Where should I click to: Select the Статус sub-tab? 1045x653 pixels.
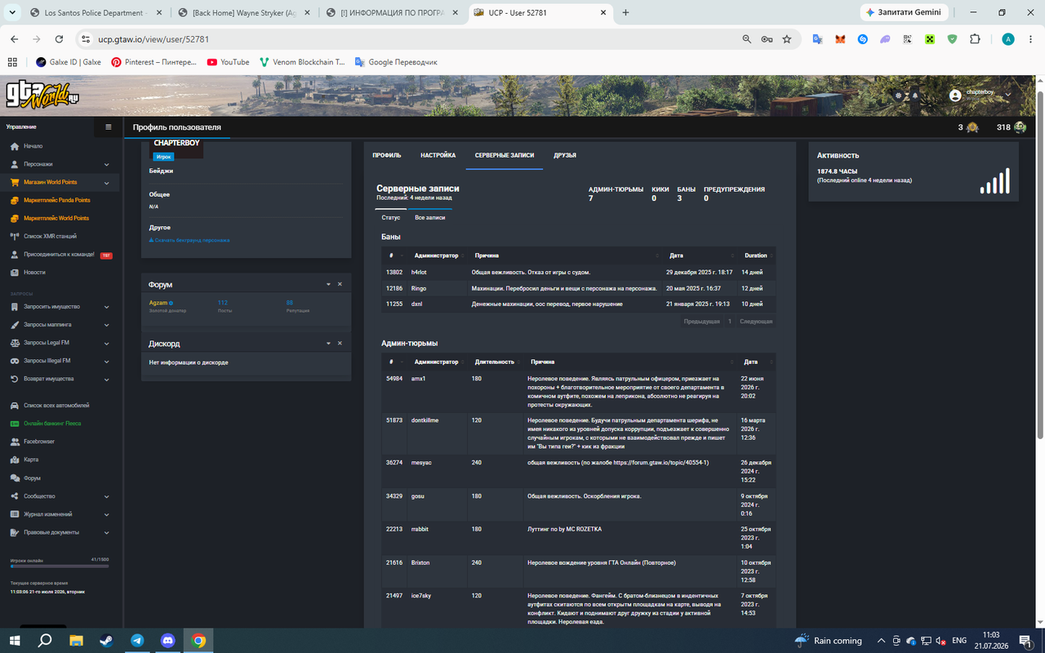coord(391,218)
